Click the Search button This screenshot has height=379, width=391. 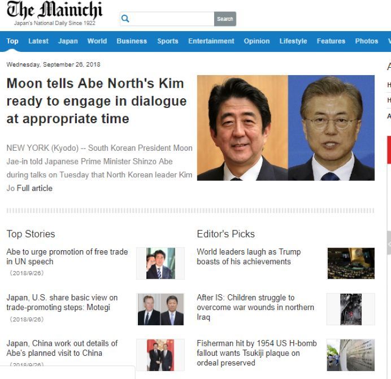225,19
